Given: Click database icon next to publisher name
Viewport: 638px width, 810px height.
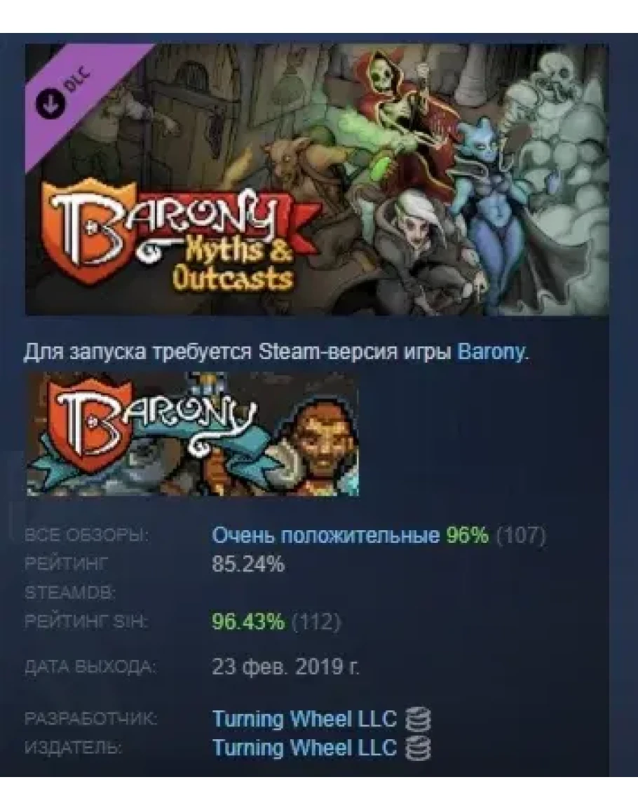Looking at the screenshot, I should [x=417, y=748].
